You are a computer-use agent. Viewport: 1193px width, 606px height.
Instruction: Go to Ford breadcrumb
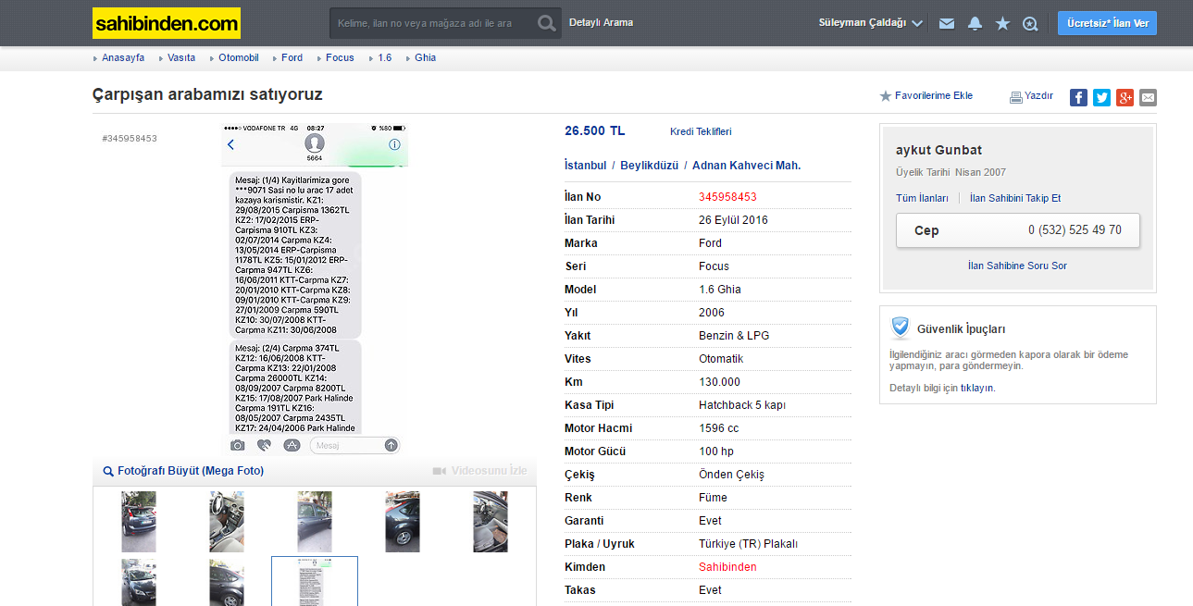(292, 57)
